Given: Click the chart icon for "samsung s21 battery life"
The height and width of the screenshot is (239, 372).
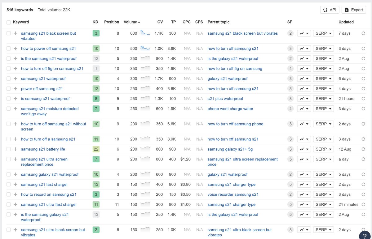Looking at the screenshot, I should (x=302, y=149).
